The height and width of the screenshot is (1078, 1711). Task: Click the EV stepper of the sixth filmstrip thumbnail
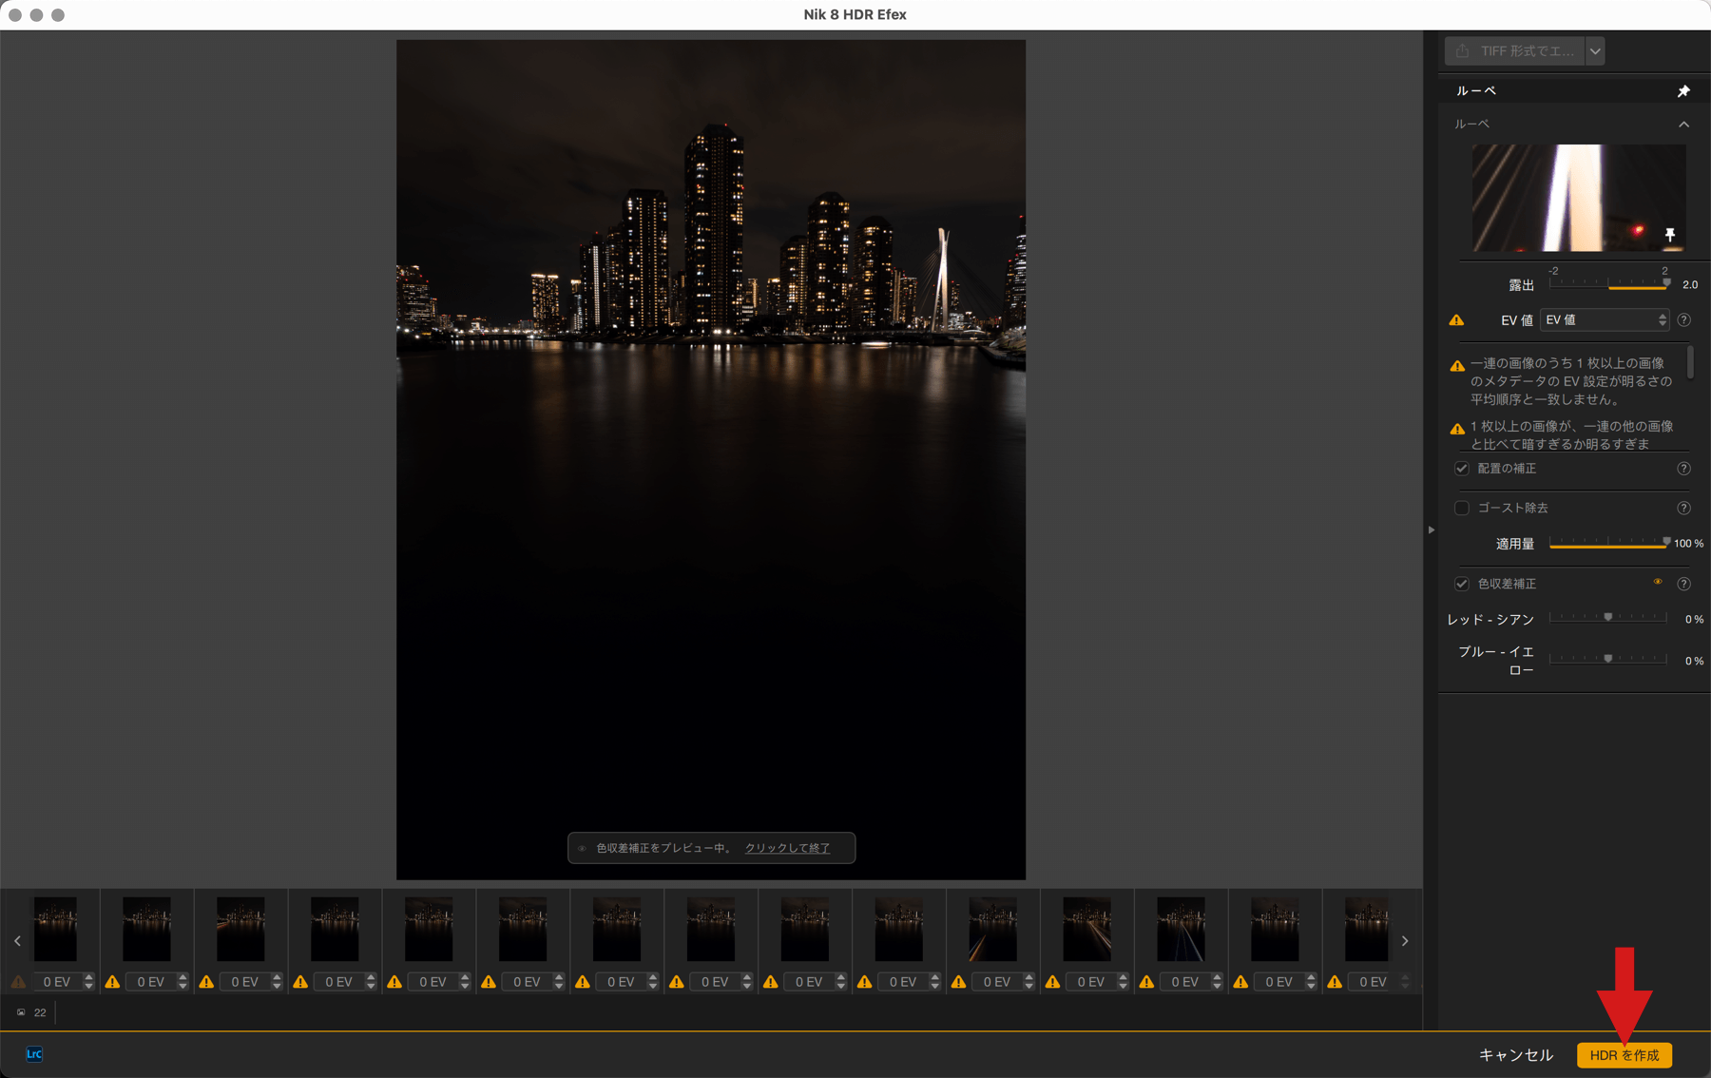point(559,982)
